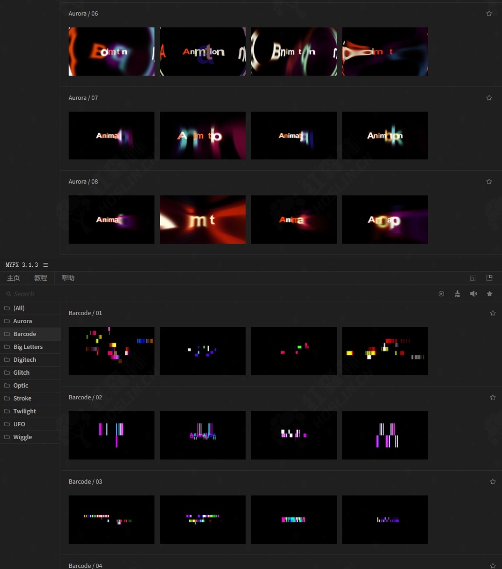Click first Barcode / 02 preset thumbnail
502x569 pixels.
[112, 435]
